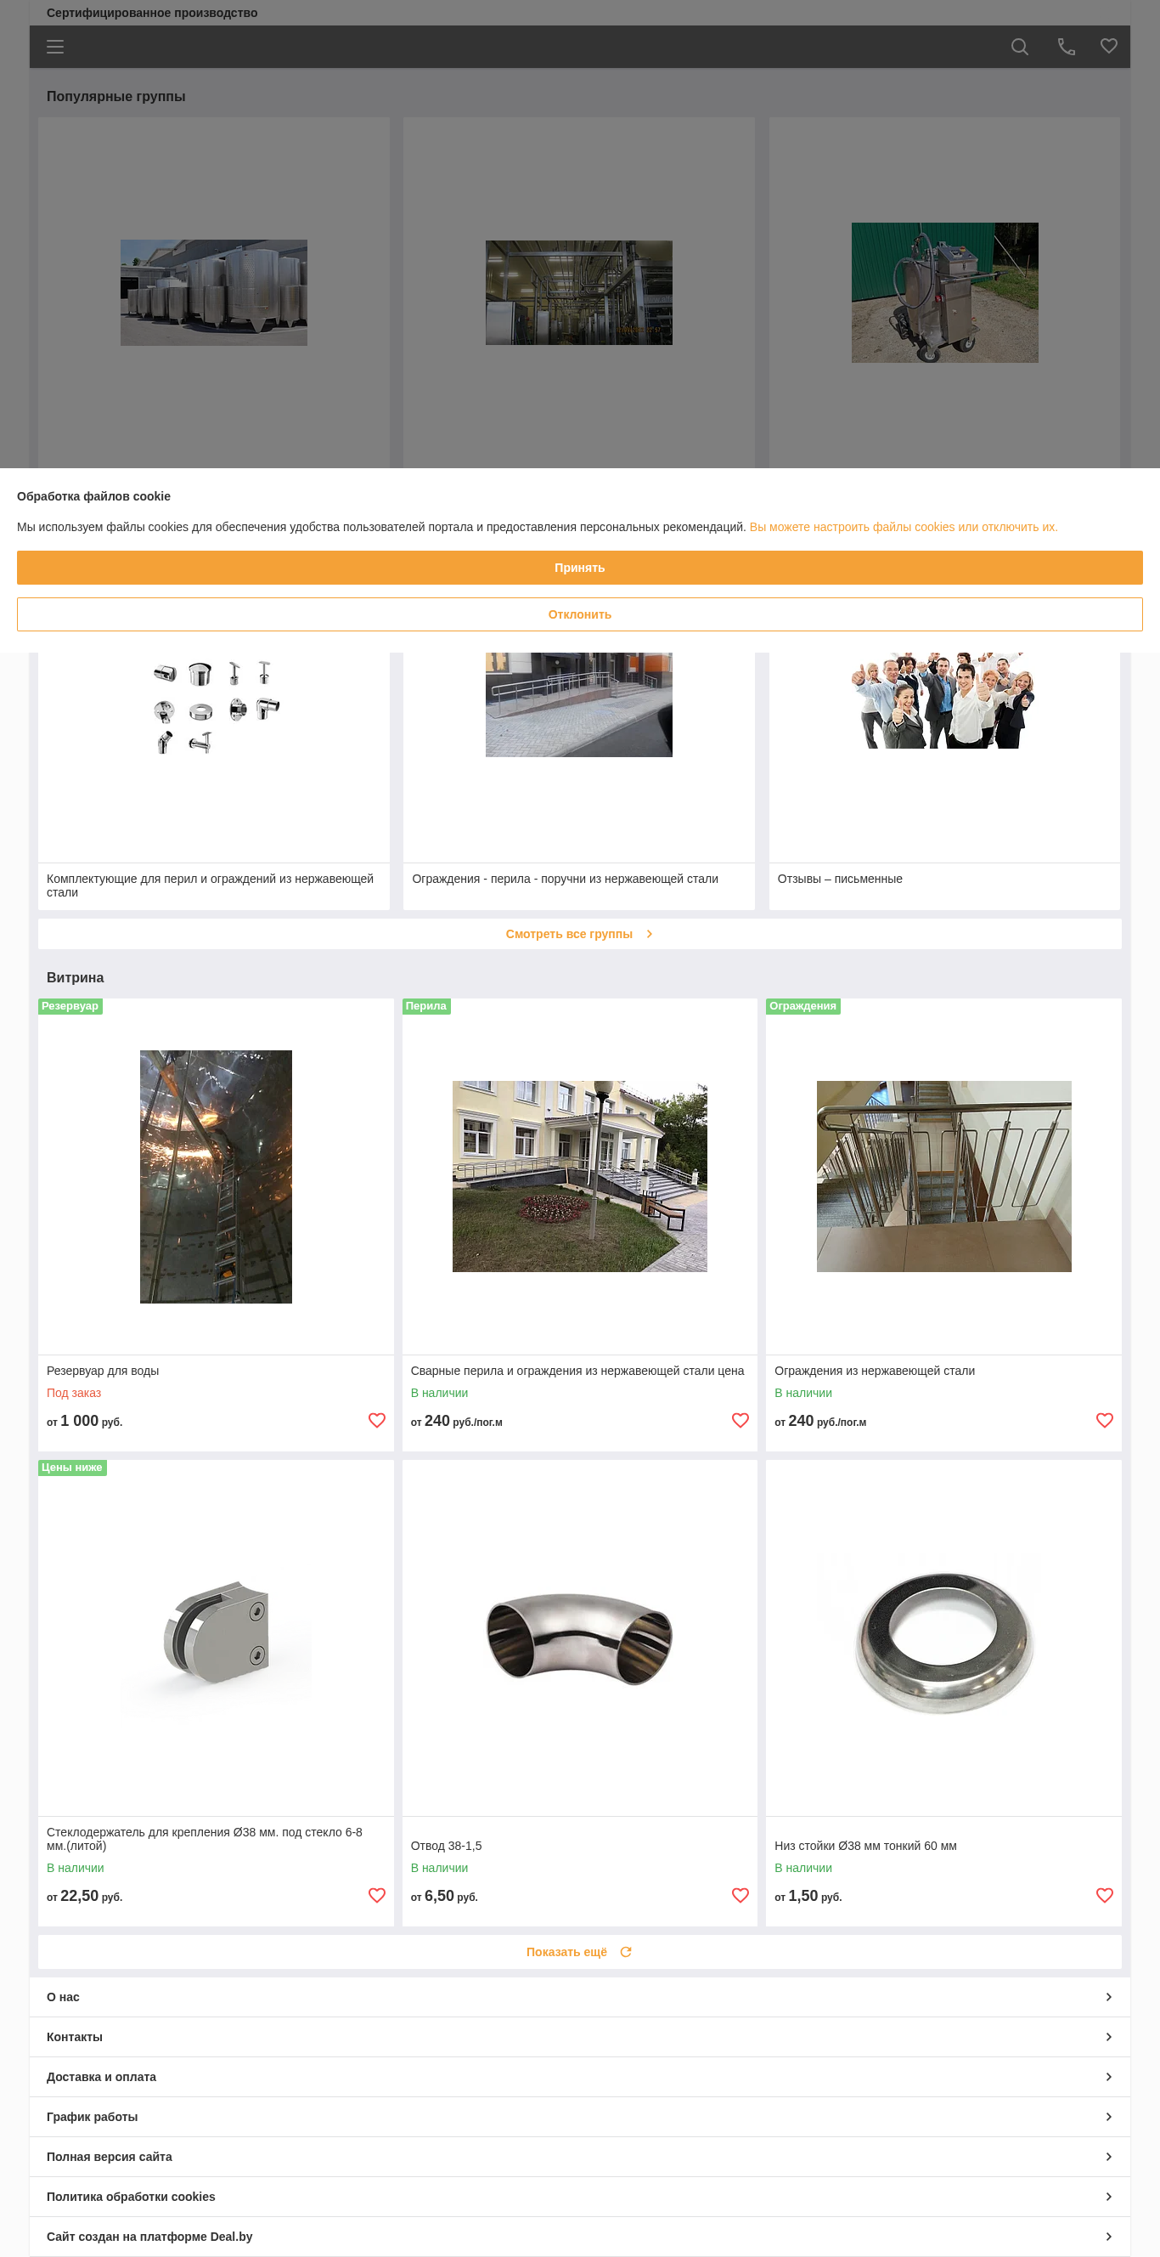
Task: Open Ограждения - перила - поручни ramp image
Action: click(x=578, y=704)
